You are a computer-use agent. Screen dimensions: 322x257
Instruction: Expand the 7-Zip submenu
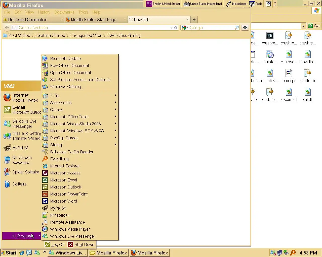coord(79,96)
